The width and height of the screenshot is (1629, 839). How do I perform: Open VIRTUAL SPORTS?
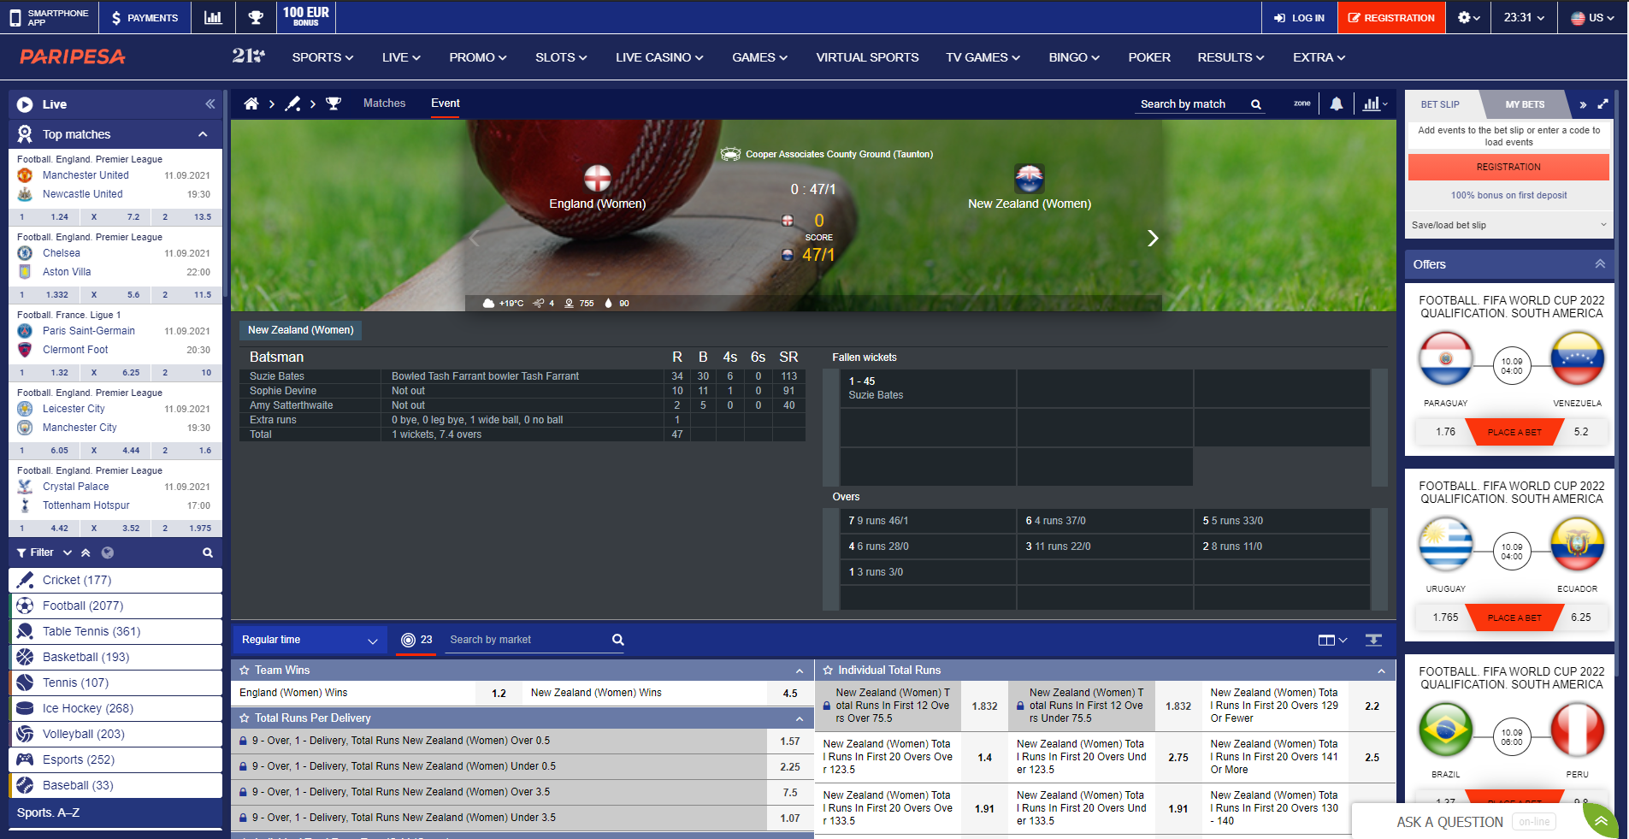click(867, 57)
